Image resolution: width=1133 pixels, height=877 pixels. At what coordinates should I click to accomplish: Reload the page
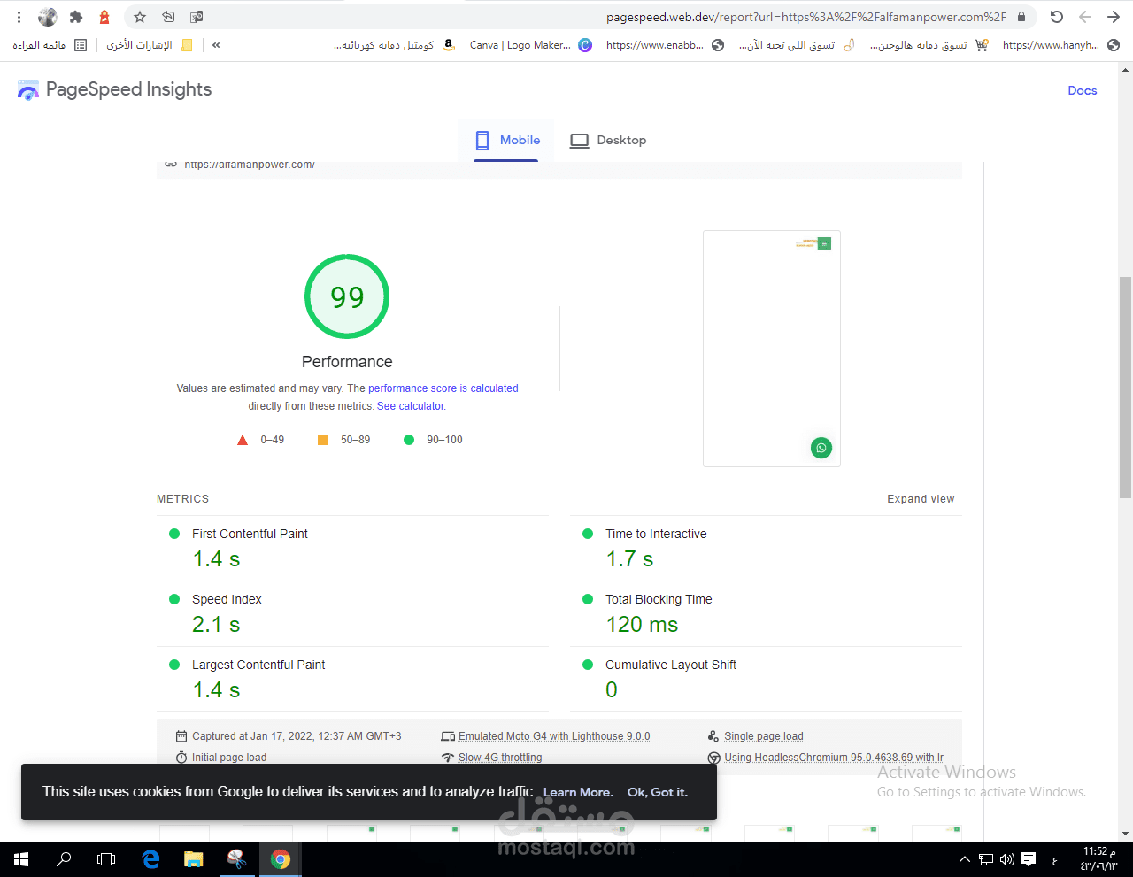click(1057, 17)
